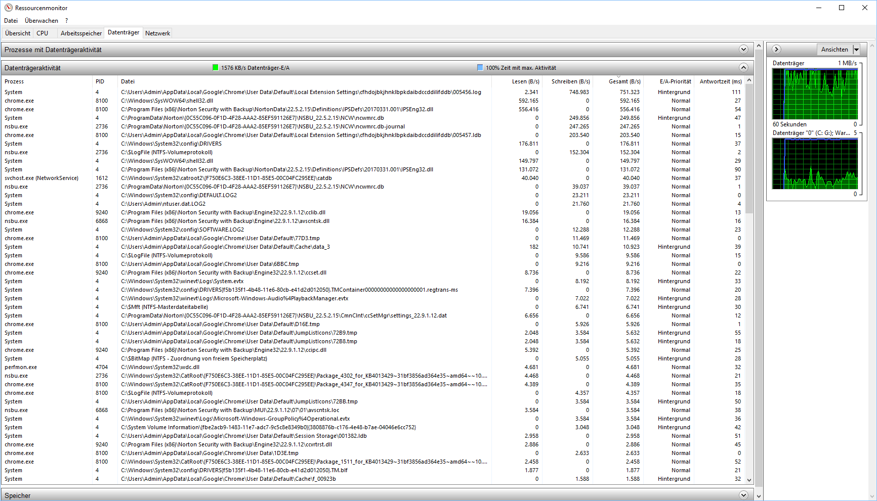Sort by Lesen (B/s) column header

tap(517, 81)
